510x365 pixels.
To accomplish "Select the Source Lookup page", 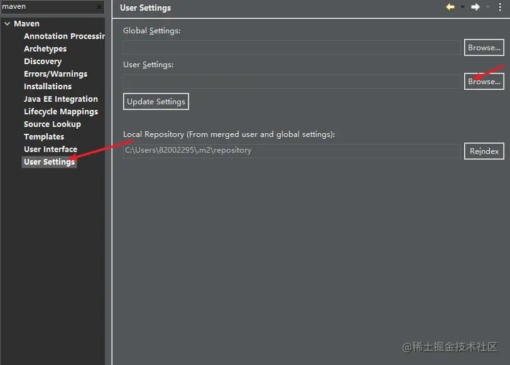I will click(52, 124).
